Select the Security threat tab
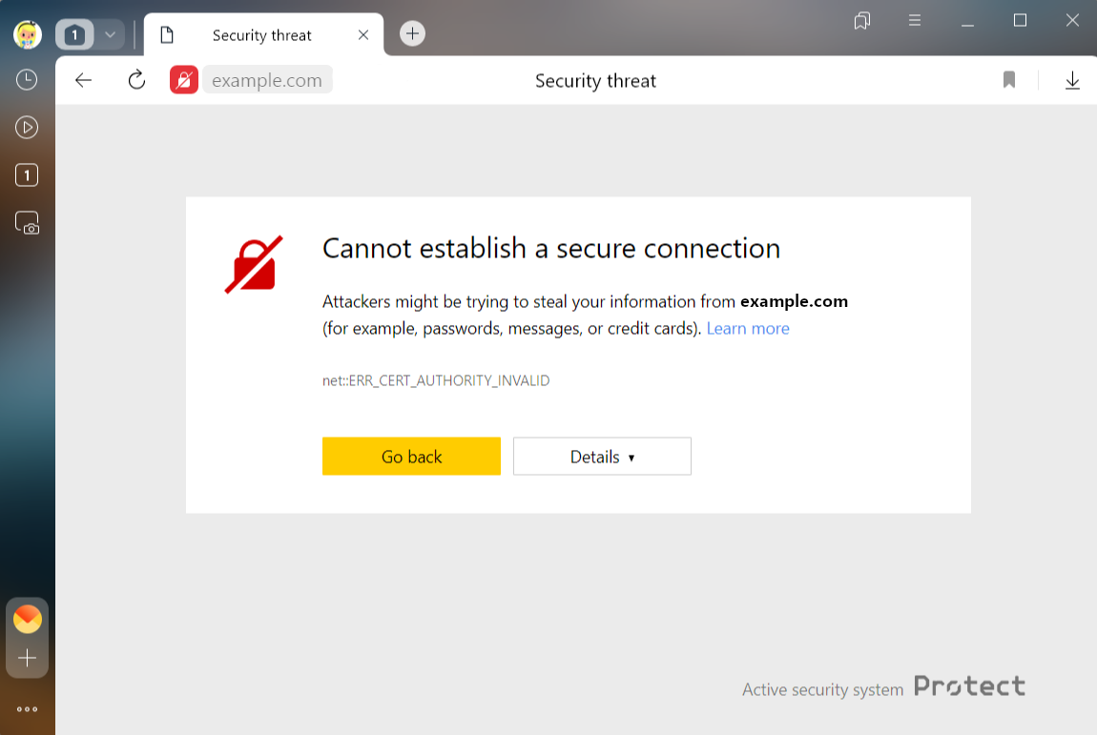The height and width of the screenshot is (735, 1097). pyautogui.click(x=261, y=35)
